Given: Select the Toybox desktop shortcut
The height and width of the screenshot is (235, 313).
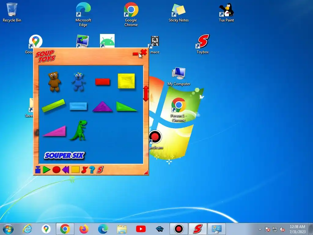Looking at the screenshot, I should (203, 44).
